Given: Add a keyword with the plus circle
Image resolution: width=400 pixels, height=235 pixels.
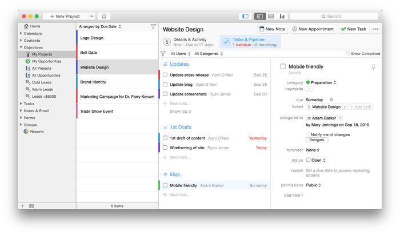Looking at the screenshot, I should pos(309,89).
